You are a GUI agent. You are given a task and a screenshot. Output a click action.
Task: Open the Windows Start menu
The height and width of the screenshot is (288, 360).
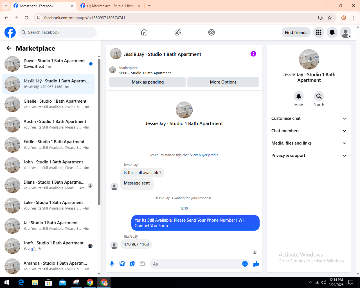pyautogui.click(x=7, y=282)
